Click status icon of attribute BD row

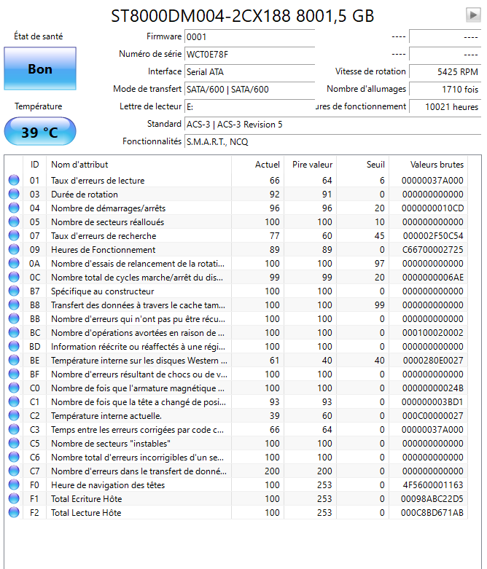14,346
